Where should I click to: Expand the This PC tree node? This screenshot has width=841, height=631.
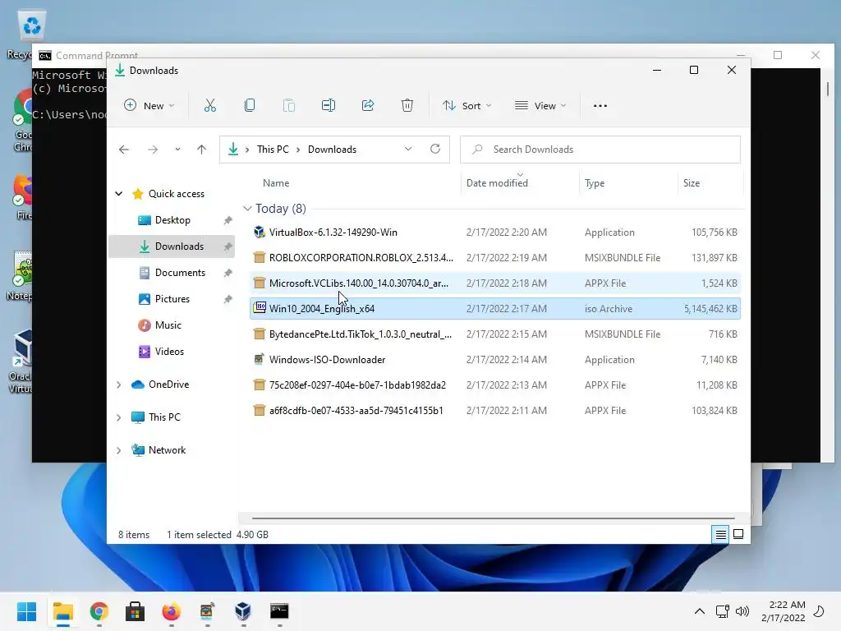[119, 417]
